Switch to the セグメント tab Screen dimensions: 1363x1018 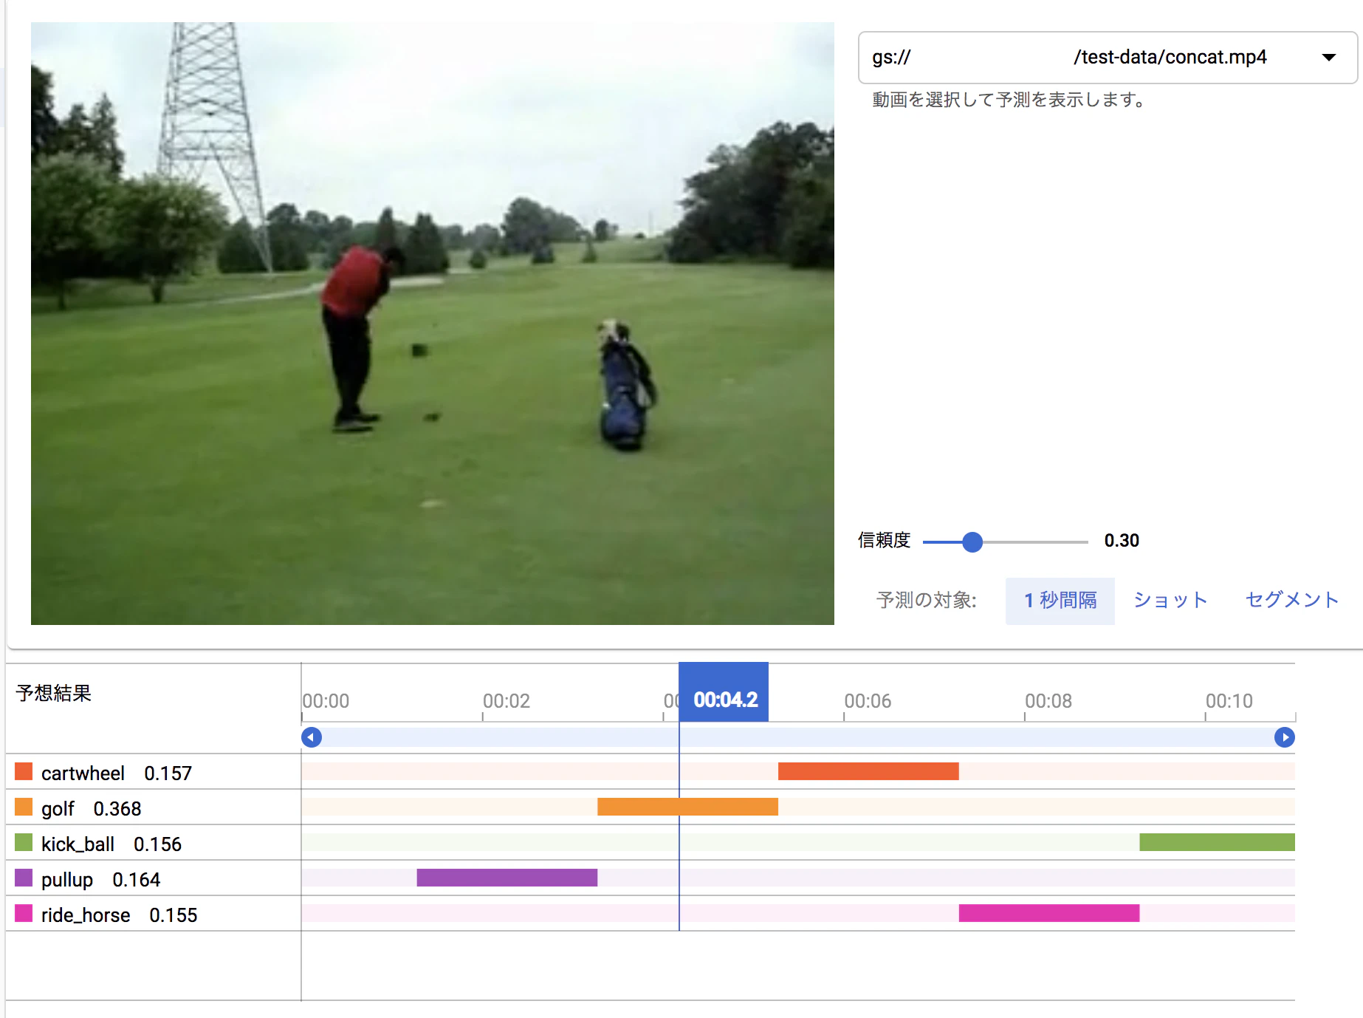1292,601
